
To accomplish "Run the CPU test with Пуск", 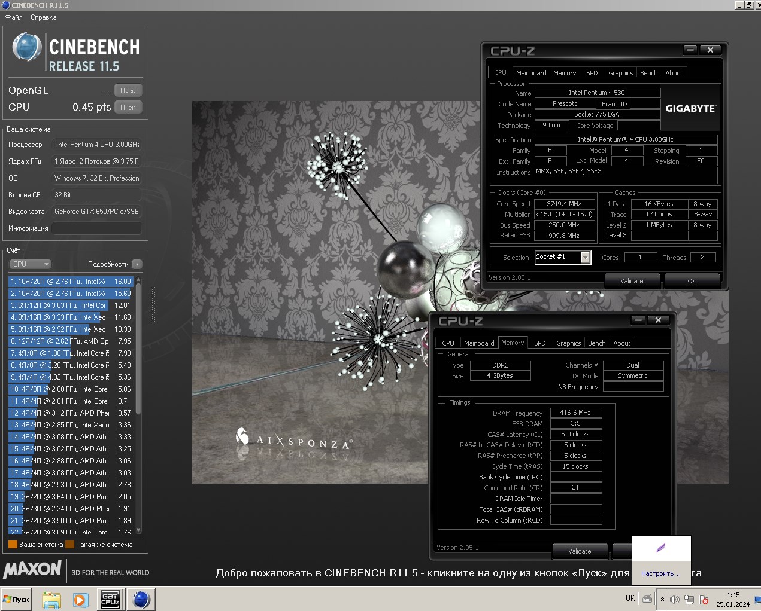I will click(128, 108).
